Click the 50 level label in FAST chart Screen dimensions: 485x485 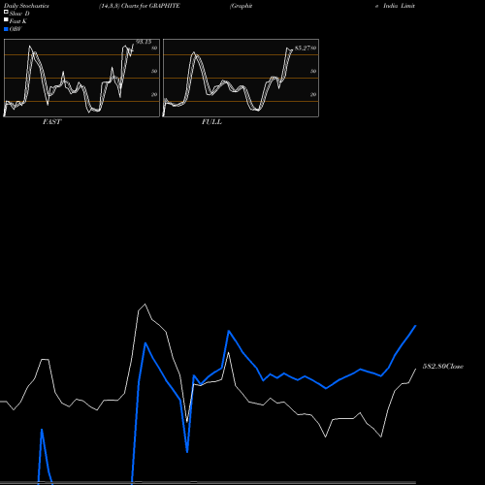154,71
